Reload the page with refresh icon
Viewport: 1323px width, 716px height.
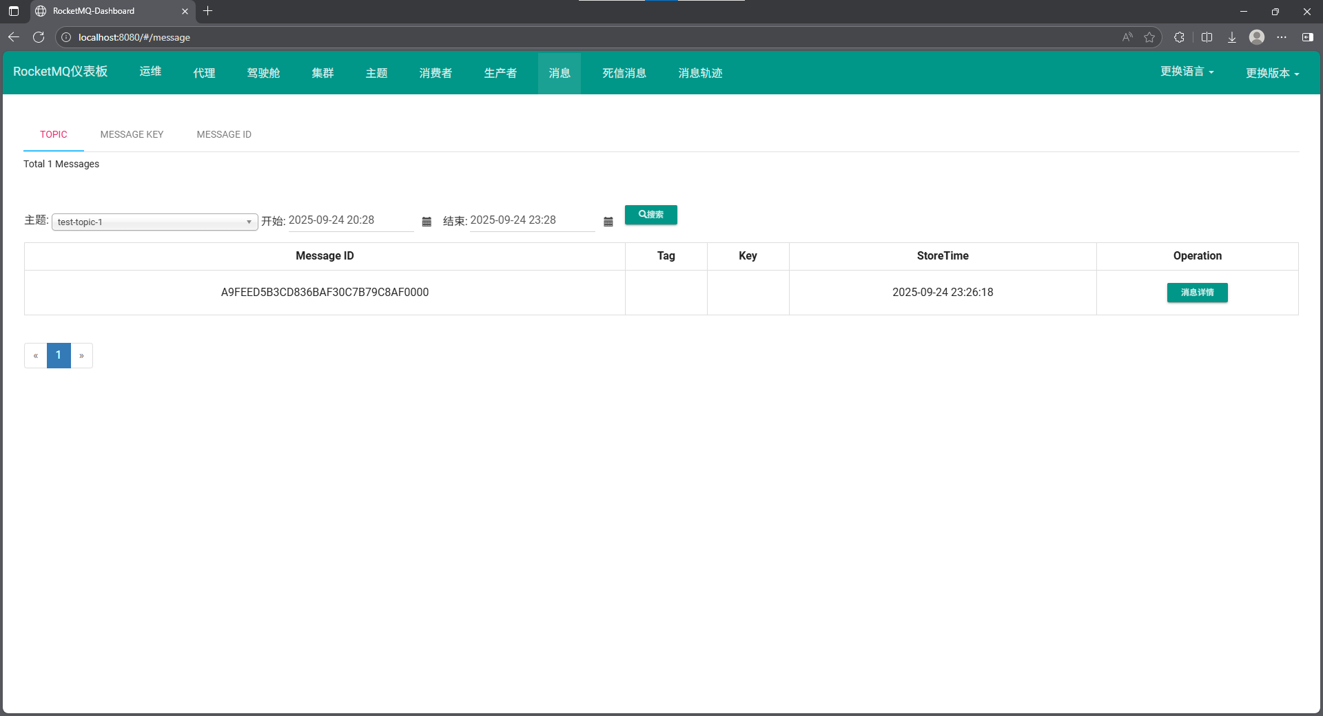pos(39,37)
